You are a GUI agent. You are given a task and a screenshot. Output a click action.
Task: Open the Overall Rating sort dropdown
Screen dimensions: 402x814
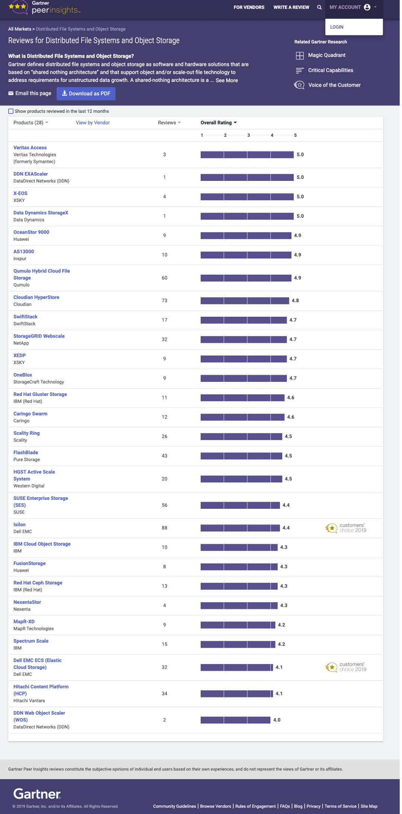pyautogui.click(x=218, y=123)
